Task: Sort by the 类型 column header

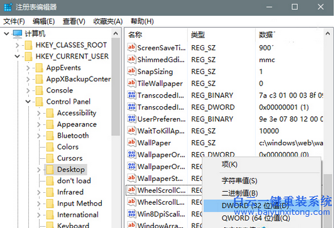Action: [x=221, y=35]
